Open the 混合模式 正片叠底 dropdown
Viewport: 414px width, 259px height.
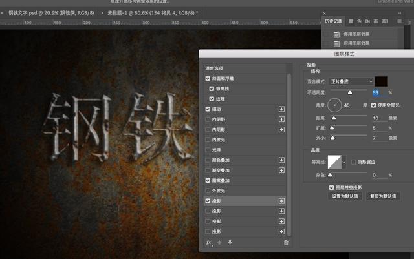pos(351,81)
